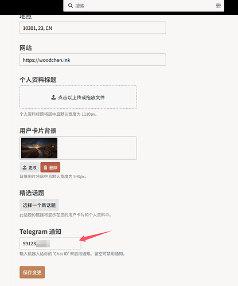Click the red 删除 button

point(50,167)
